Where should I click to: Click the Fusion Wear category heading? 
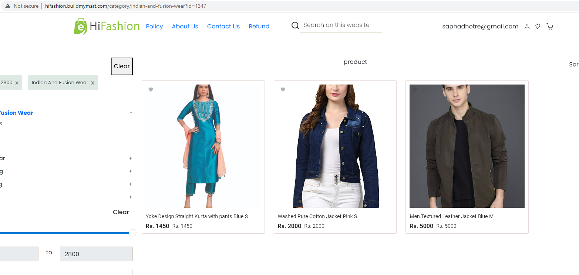(x=16, y=113)
